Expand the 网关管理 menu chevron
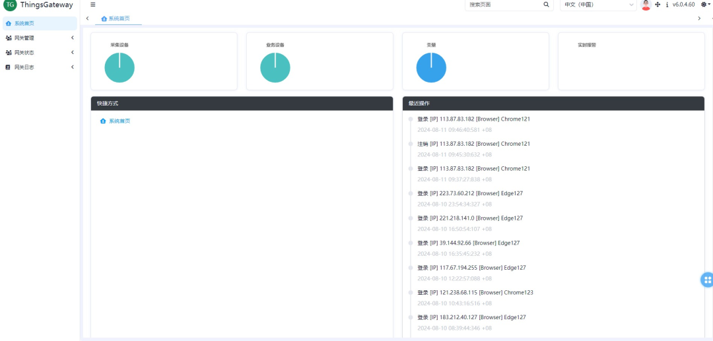This screenshot has width=713, height=341. pos(73,38)
